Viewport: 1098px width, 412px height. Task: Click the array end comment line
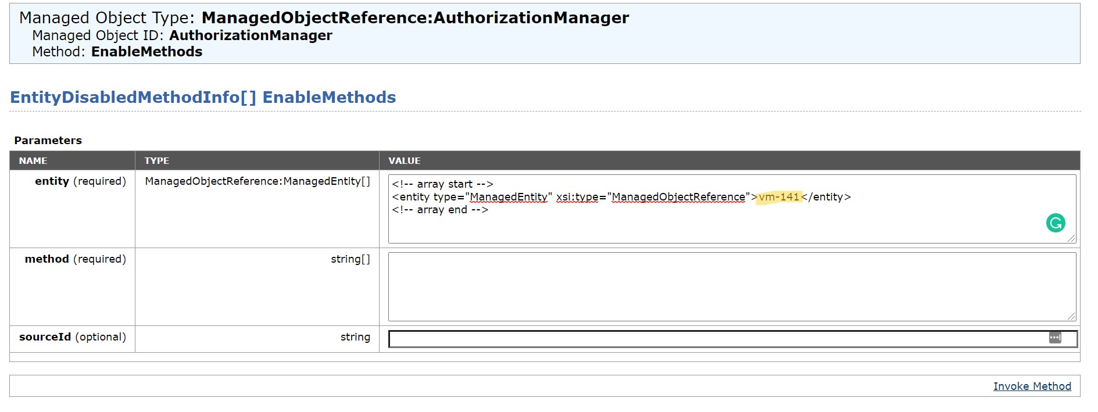(440, 210)
